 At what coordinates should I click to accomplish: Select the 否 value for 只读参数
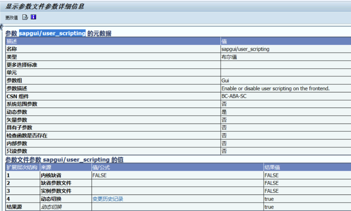point(224,151)
